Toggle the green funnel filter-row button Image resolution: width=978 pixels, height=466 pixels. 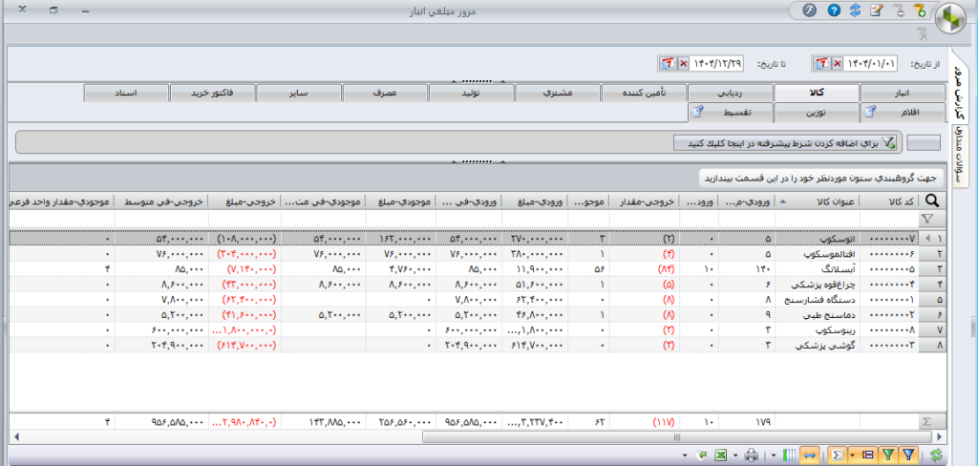[x=889, y=455]
